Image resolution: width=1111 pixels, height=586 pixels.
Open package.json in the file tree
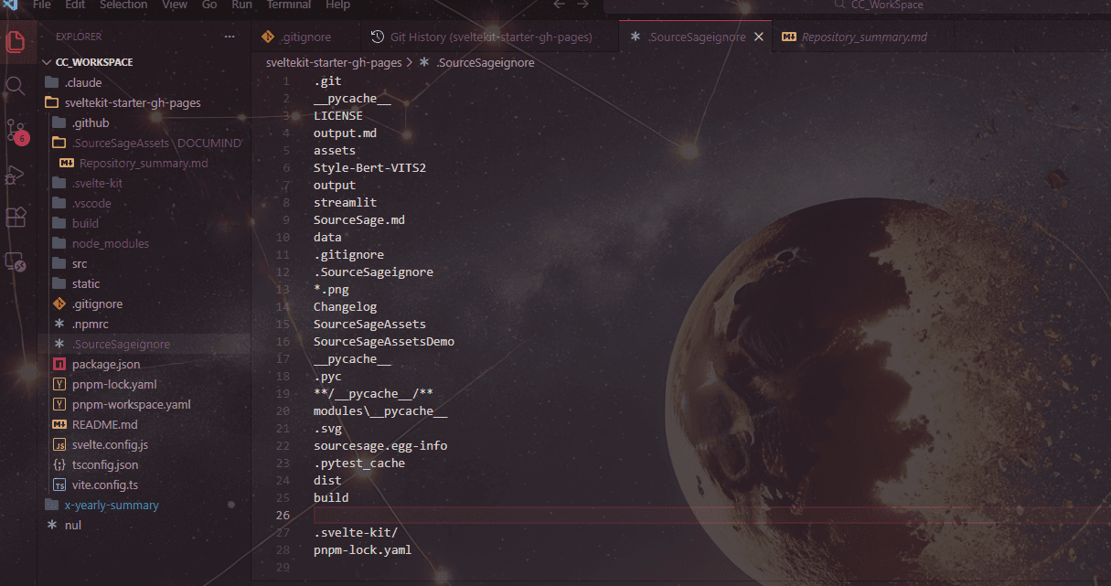[106, 364]
